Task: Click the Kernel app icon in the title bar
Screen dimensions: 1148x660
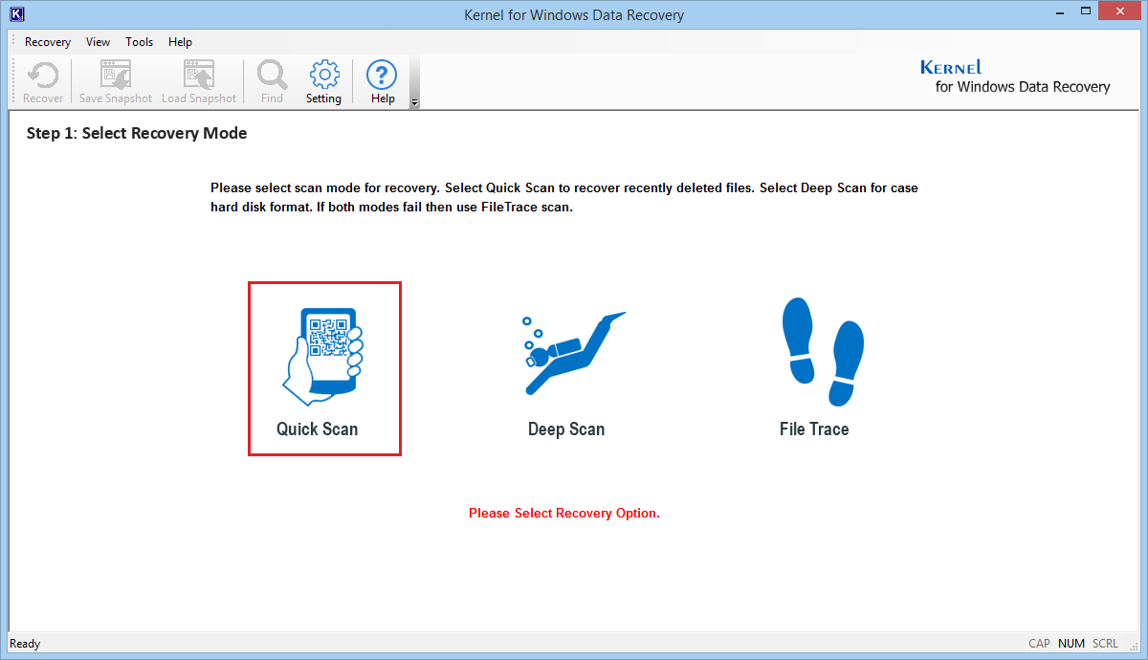Action: [x=16, y=15]
